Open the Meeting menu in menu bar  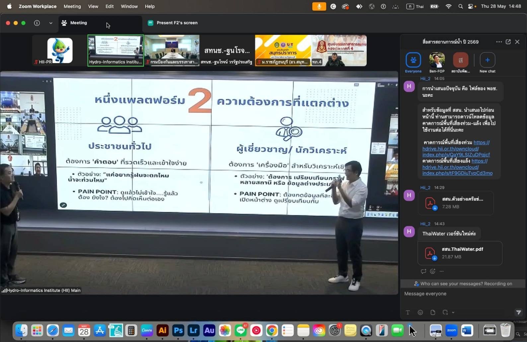point(72,6)
